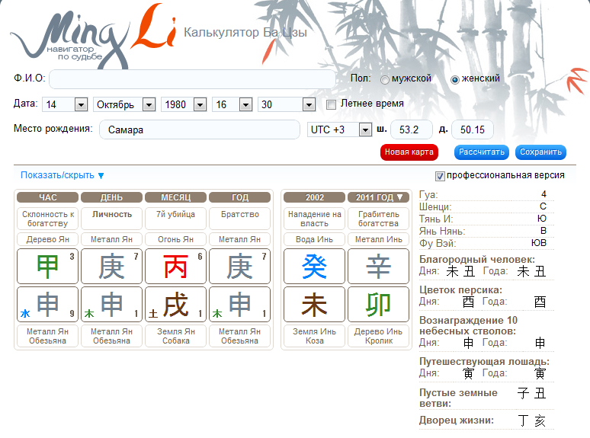Click the 申 year branch character

(x=239, y=305)
